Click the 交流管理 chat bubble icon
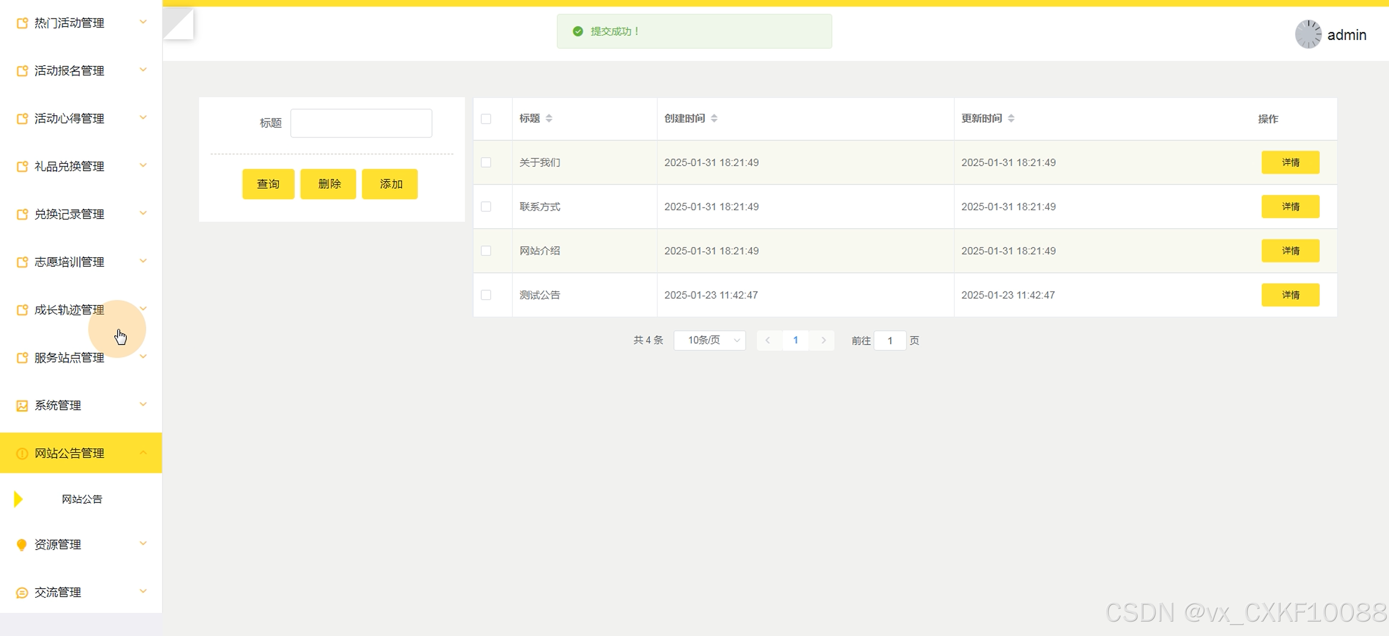Screen dimensions: 1389x636 tap(22, 592)
